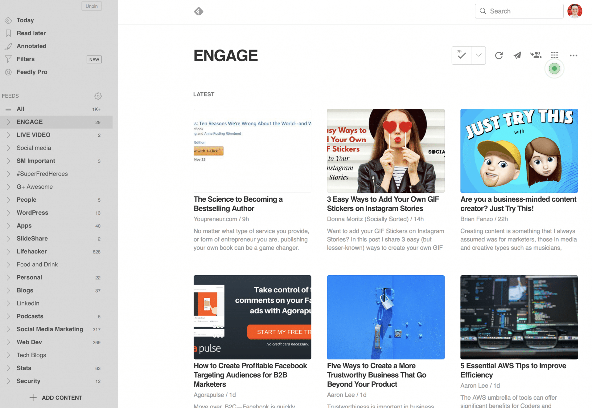Expand the SlideShare category chevron

(8, 239)
